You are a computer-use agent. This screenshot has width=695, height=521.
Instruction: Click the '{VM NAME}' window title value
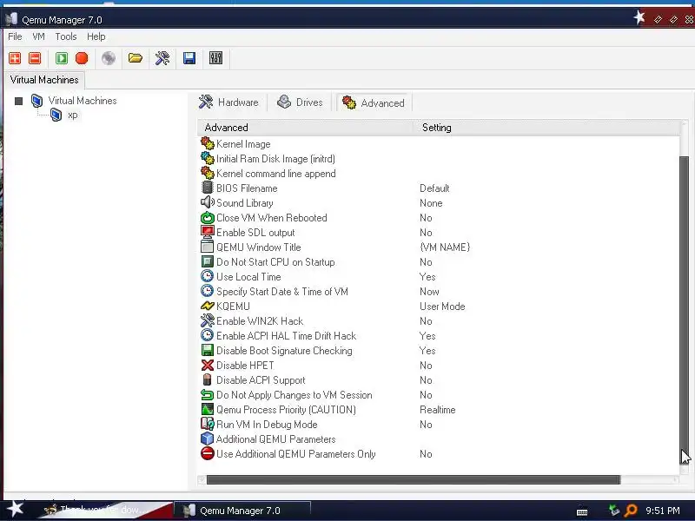pos(445,247)
